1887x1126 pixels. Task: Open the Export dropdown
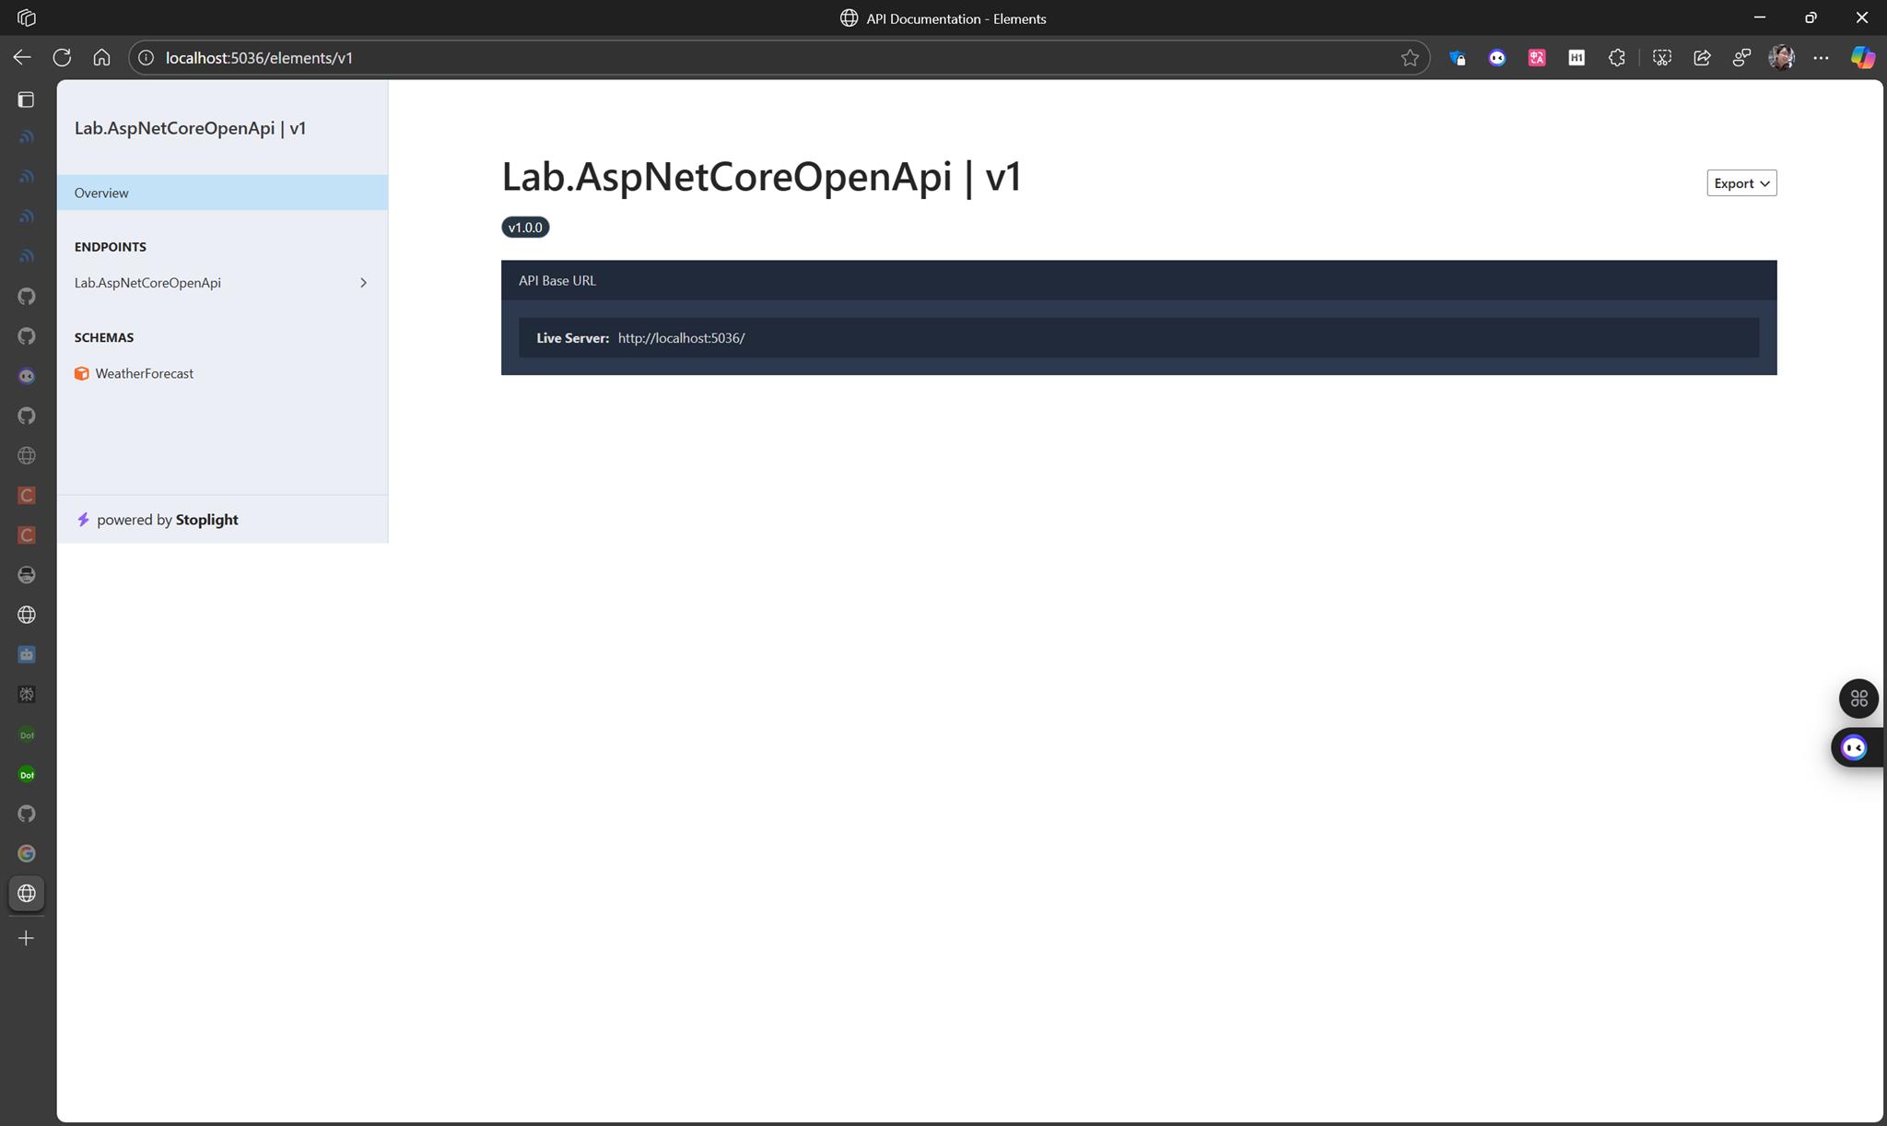[x=1740, y=182]
